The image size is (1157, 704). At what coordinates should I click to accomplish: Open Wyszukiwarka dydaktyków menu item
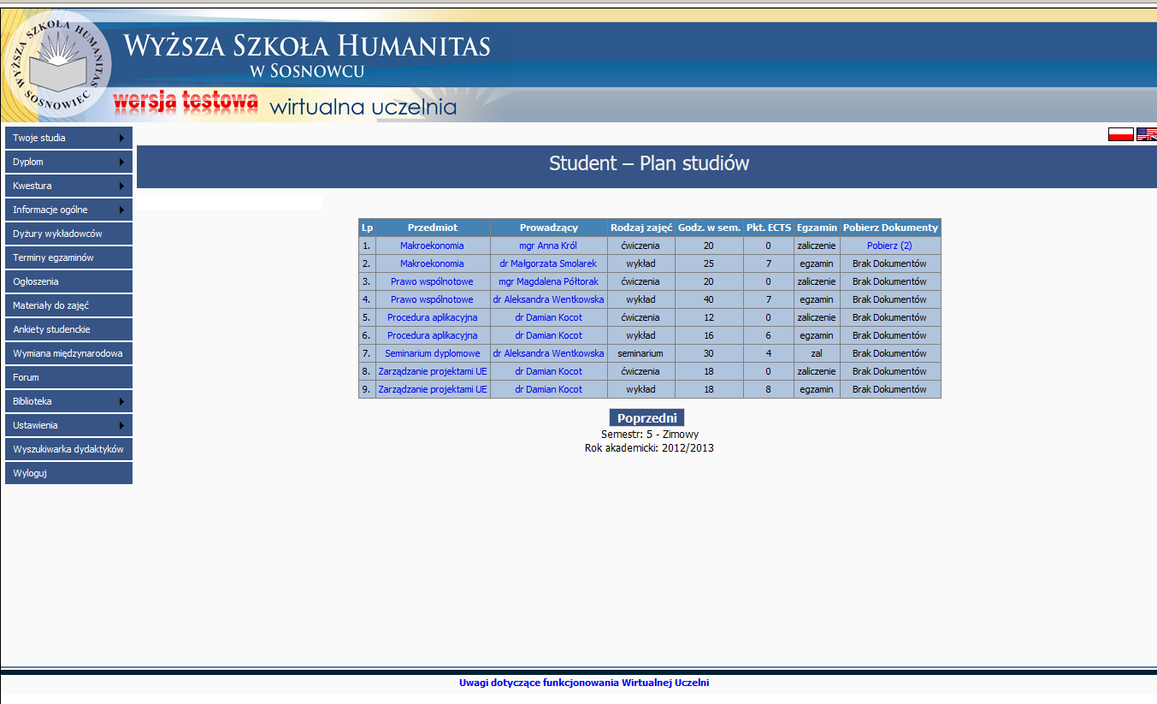click(x=68, y=449)
